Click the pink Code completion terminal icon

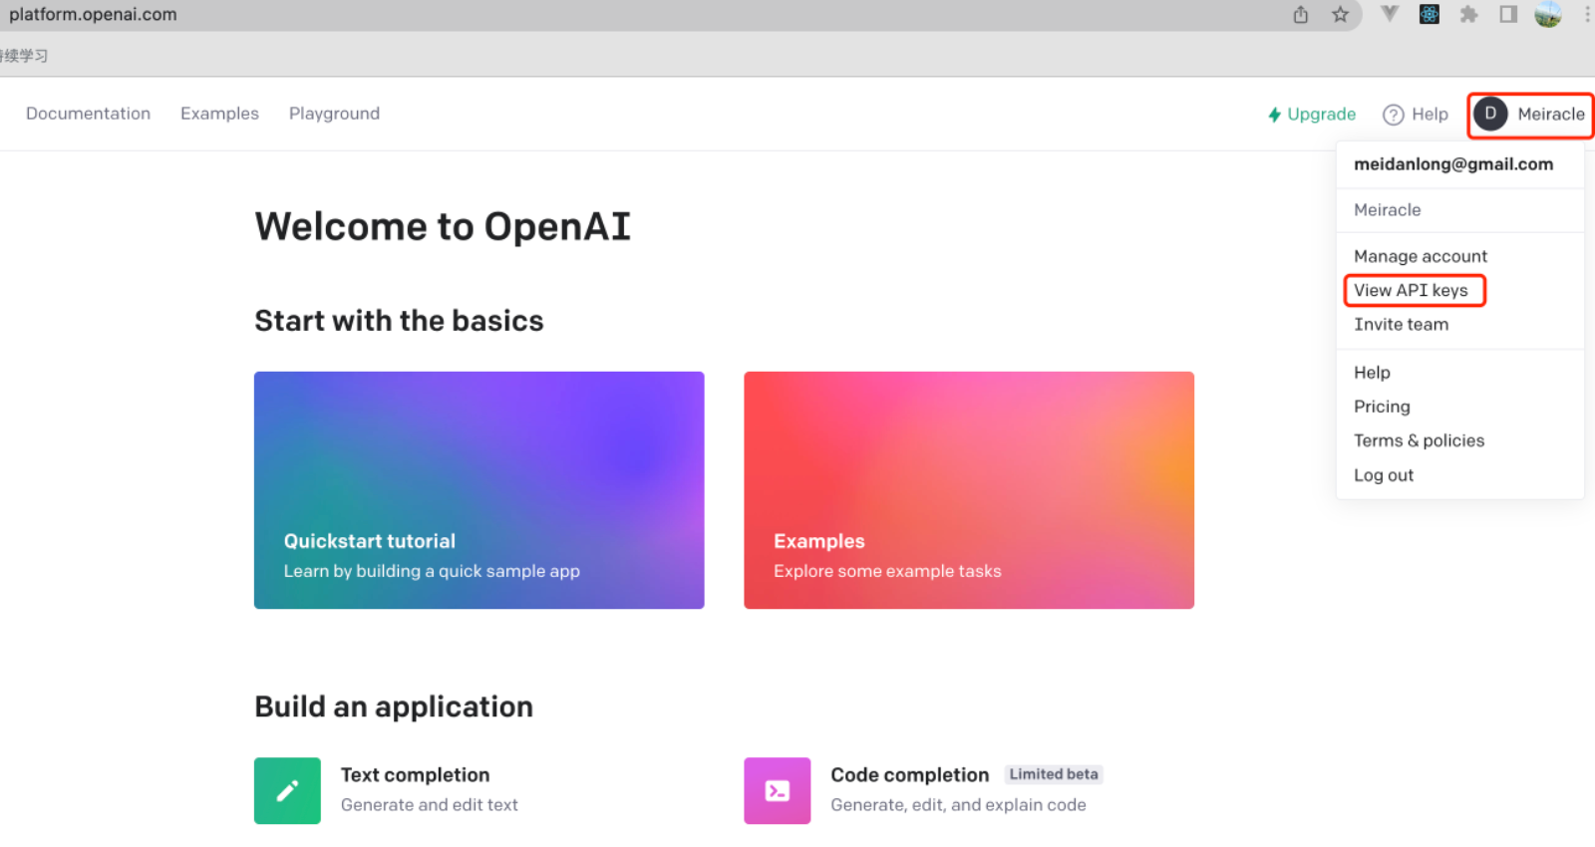pos(778,791)
